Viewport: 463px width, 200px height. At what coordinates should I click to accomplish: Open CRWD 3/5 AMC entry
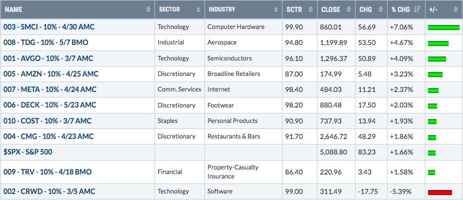[49, 191]
